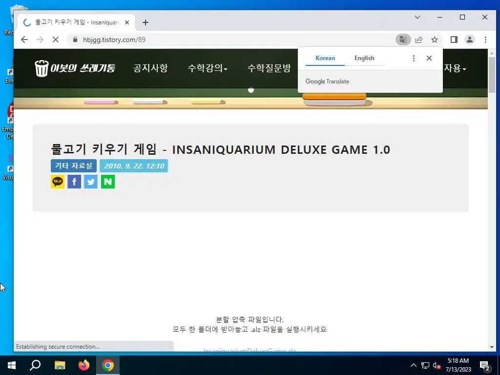Click the 2010. 9. 22. 12:10 date badge
The height and width of the screenshot is (375, 500).
[134, 166]
